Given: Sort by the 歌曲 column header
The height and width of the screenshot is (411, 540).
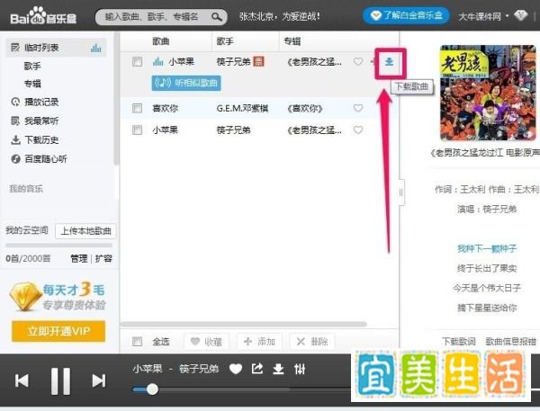Looking at the screenshot, I should pyautogui.click(x=161, y=41).
